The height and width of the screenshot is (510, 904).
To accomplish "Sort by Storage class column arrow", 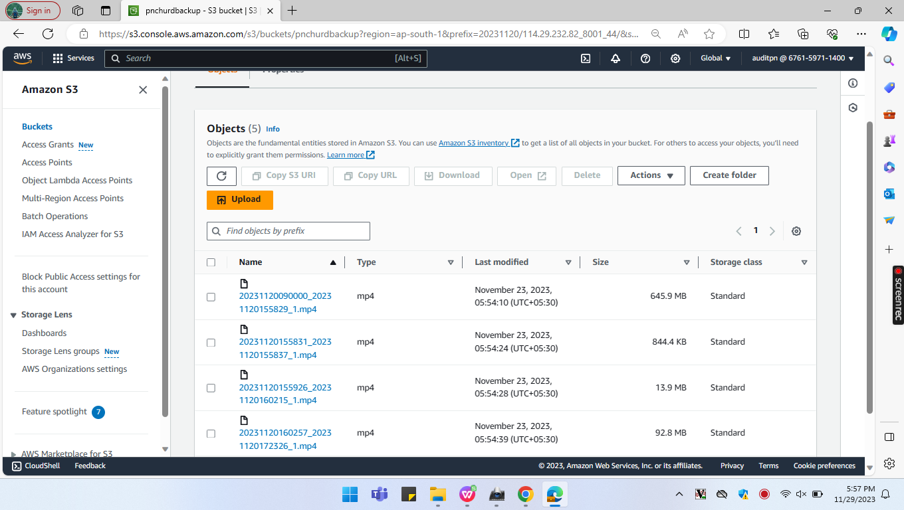I will (804, 262).
